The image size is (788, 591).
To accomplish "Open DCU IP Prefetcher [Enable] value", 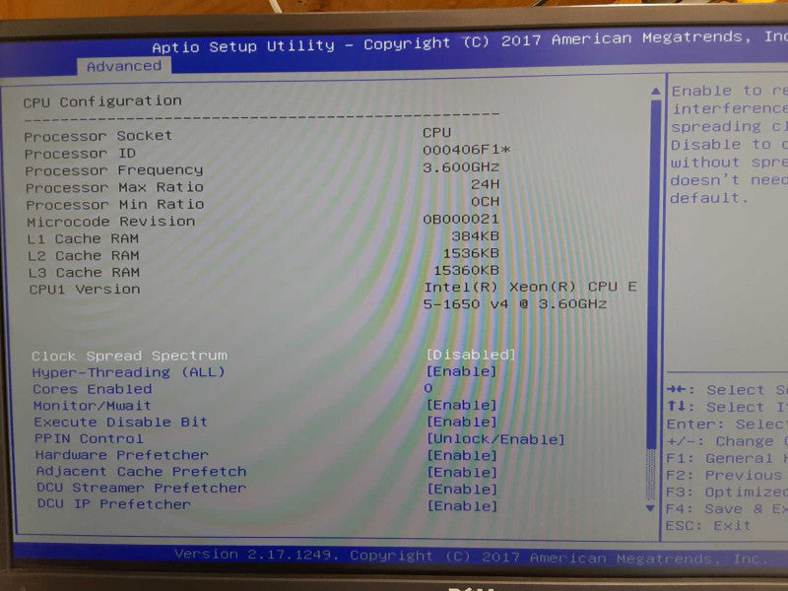I will (462, 506).
